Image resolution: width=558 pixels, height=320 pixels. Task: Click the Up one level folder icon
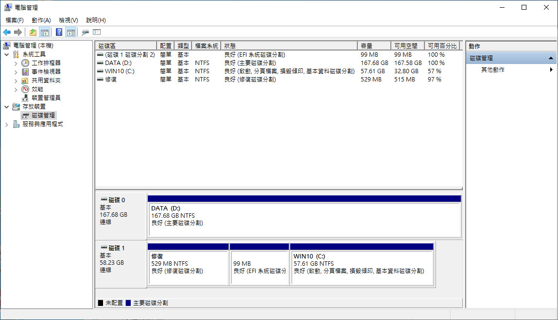[33, 32]
